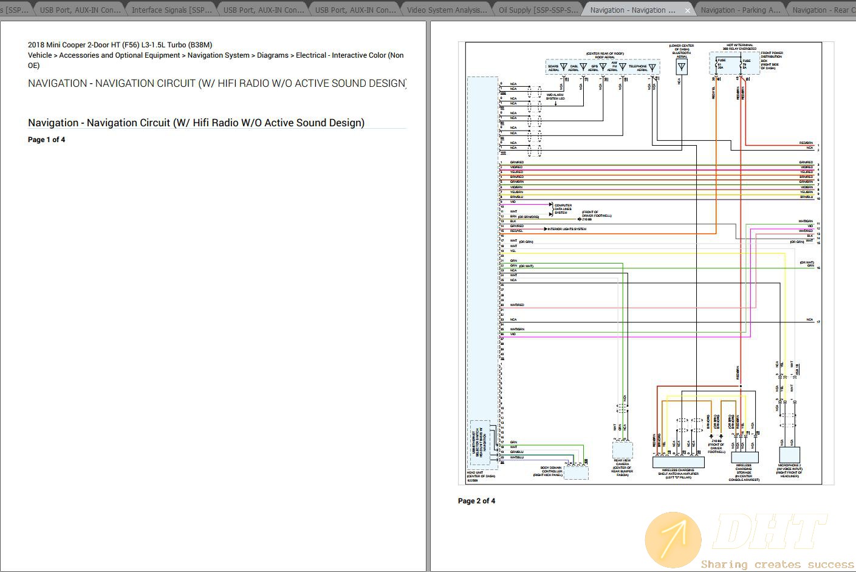Screen dimensions: 856x572
Task: Click the 'Page 1 of 4' label
Action: click(46, 140)
